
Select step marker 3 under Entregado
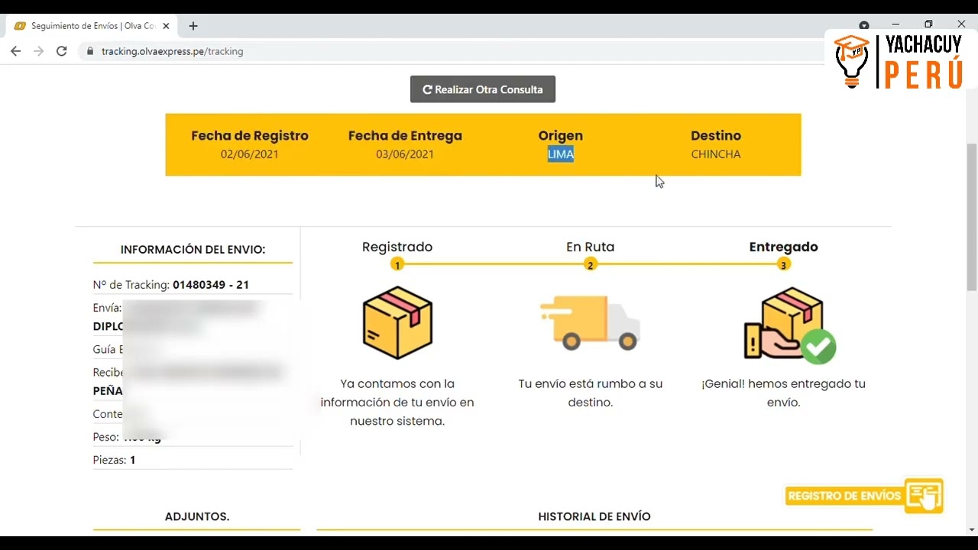(x=783, y=264)
